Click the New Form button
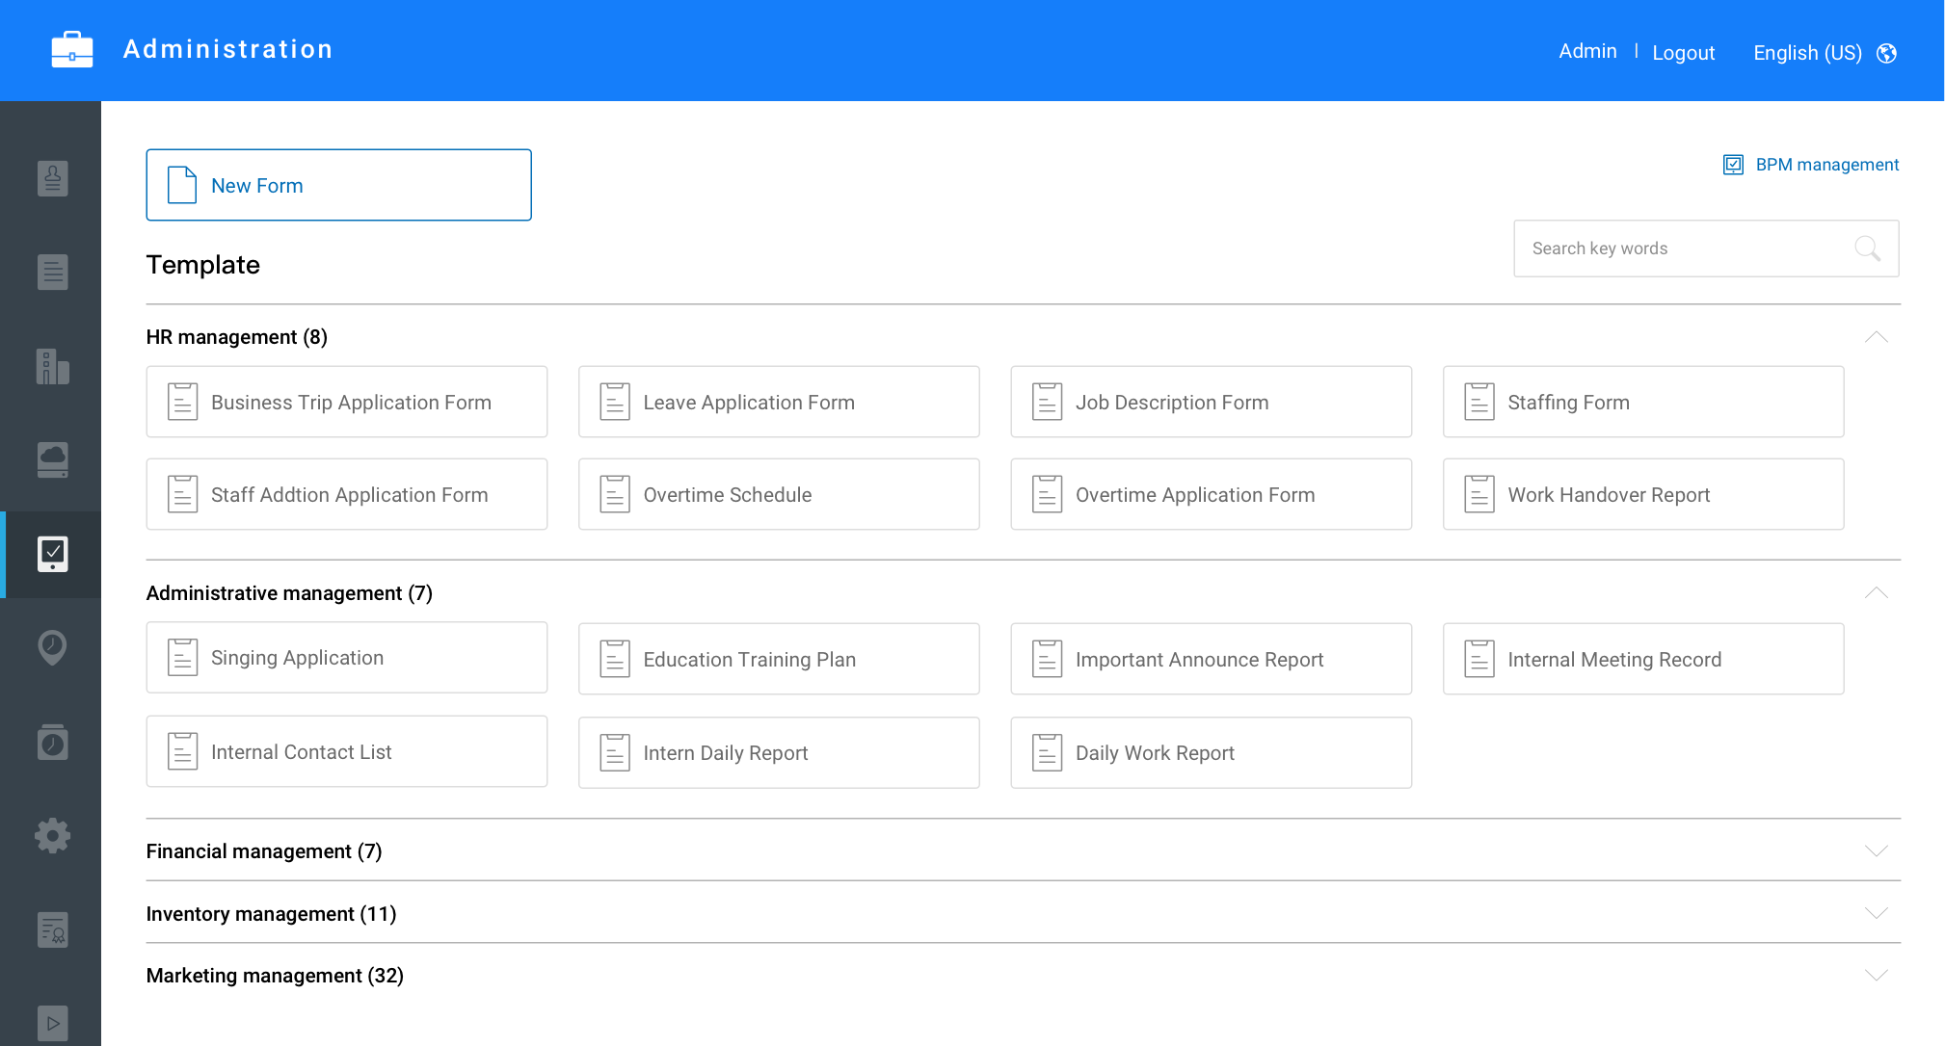The height and width of the screenshot is (1046, 1945). (338, 185)
